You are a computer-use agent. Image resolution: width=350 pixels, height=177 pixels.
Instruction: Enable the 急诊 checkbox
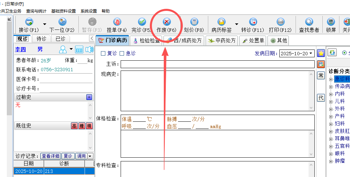(x=122, y=54)
